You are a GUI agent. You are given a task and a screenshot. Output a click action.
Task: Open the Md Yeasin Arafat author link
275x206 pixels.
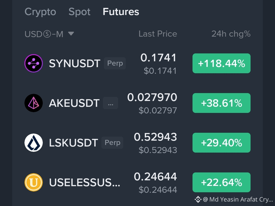point(238,199)
